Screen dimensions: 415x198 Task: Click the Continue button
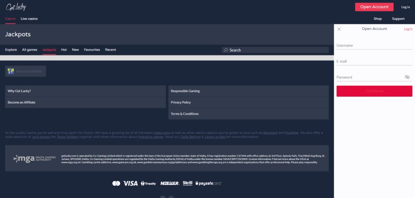(374, 91)
